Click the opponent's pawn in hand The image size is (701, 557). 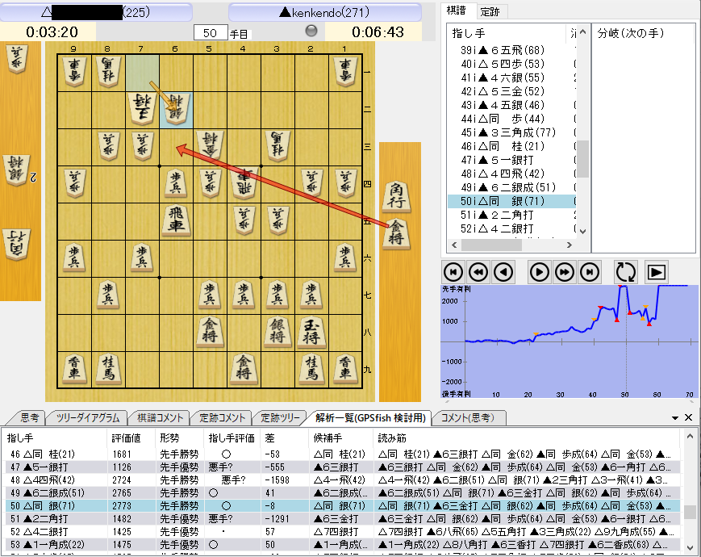(x=17, y=58)
